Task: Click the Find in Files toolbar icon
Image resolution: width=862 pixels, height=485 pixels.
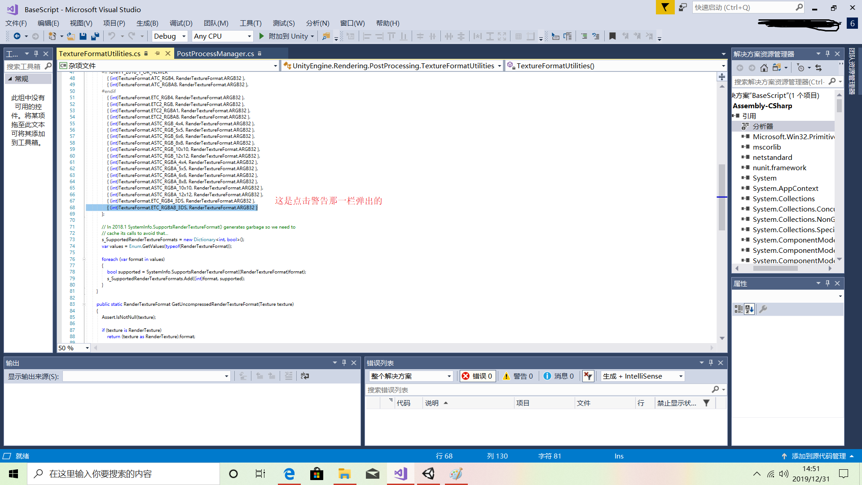Action: coord(326,36)
